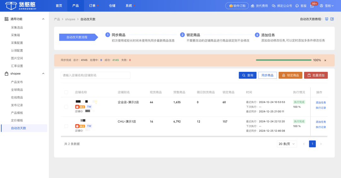
Task: Select 汇率设置 in sidebar
Action: tap(17, 66)
